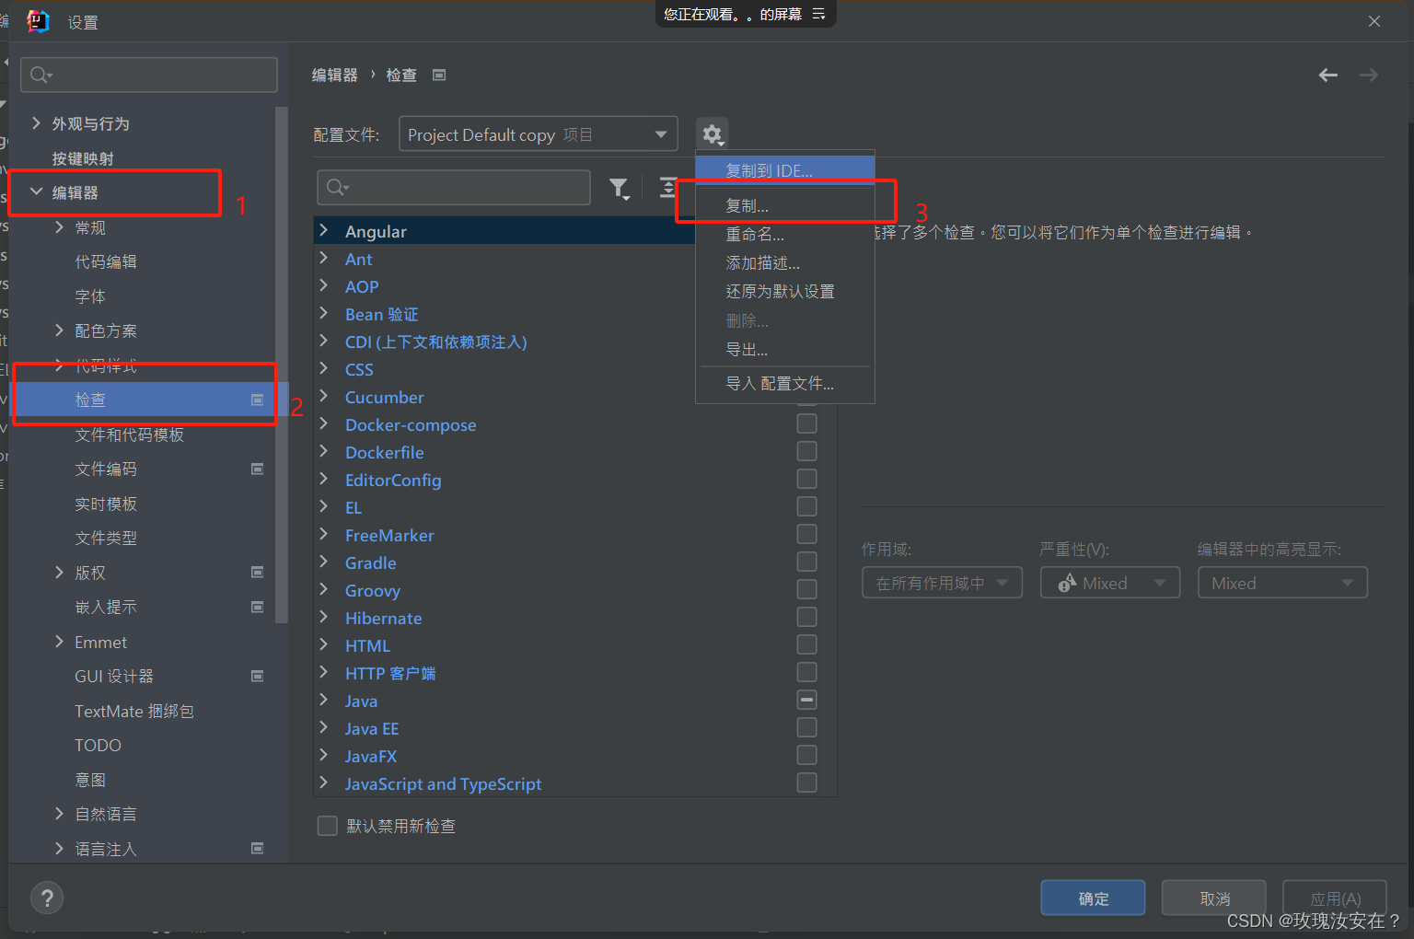
Task: Open the 在所有作用域中 scope dropdown
Action: point(942,583)
